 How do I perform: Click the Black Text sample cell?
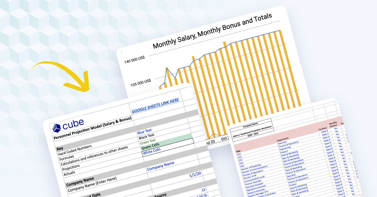(x=147, y=136)
